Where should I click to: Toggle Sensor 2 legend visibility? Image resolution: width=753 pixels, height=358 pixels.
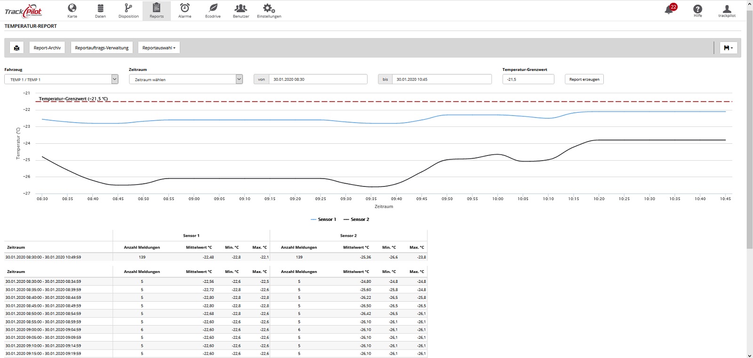(356, 219)
